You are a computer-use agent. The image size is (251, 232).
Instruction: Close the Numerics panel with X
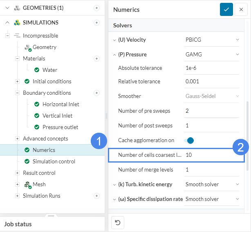(241, 9)
